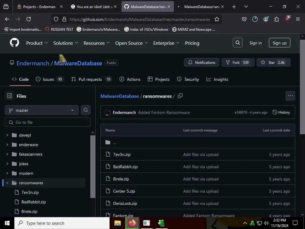Screen dimensions: 305x229
Task: Open File Explorer from the taskbar
Action: 117,223
